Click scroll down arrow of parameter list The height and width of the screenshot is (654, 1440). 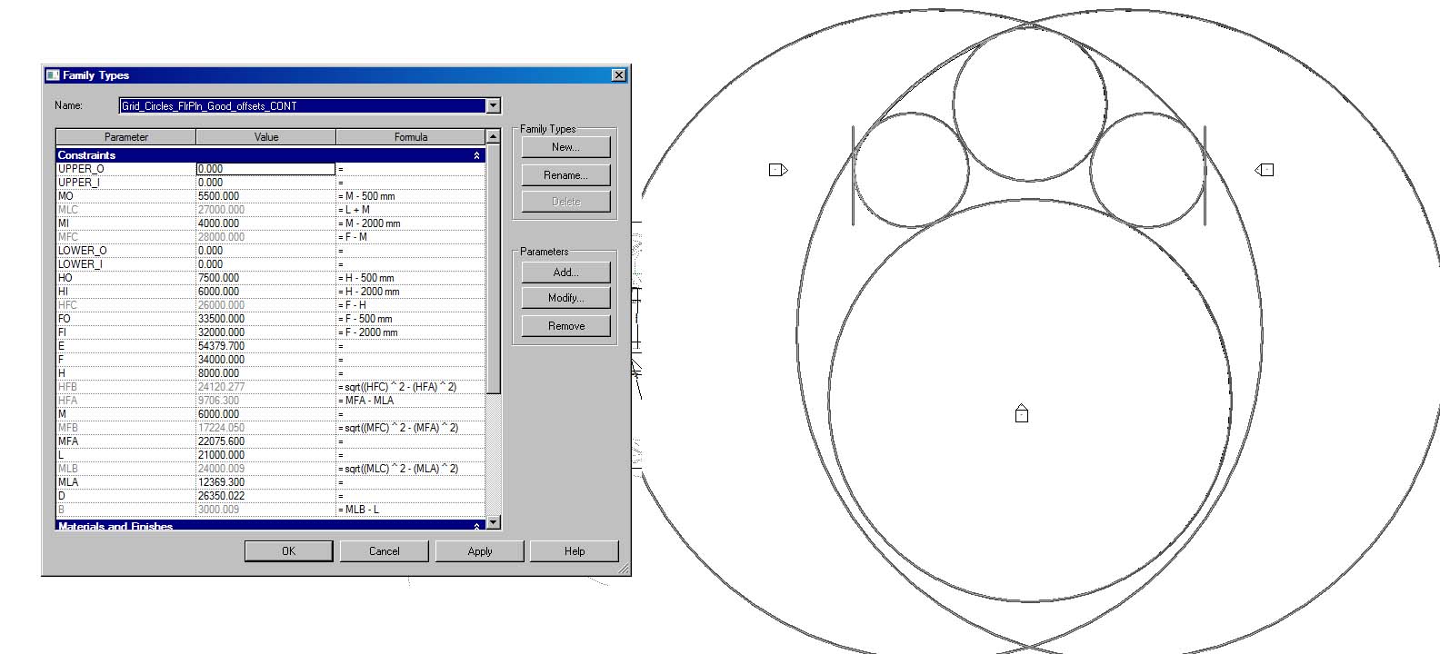point(493,522)
